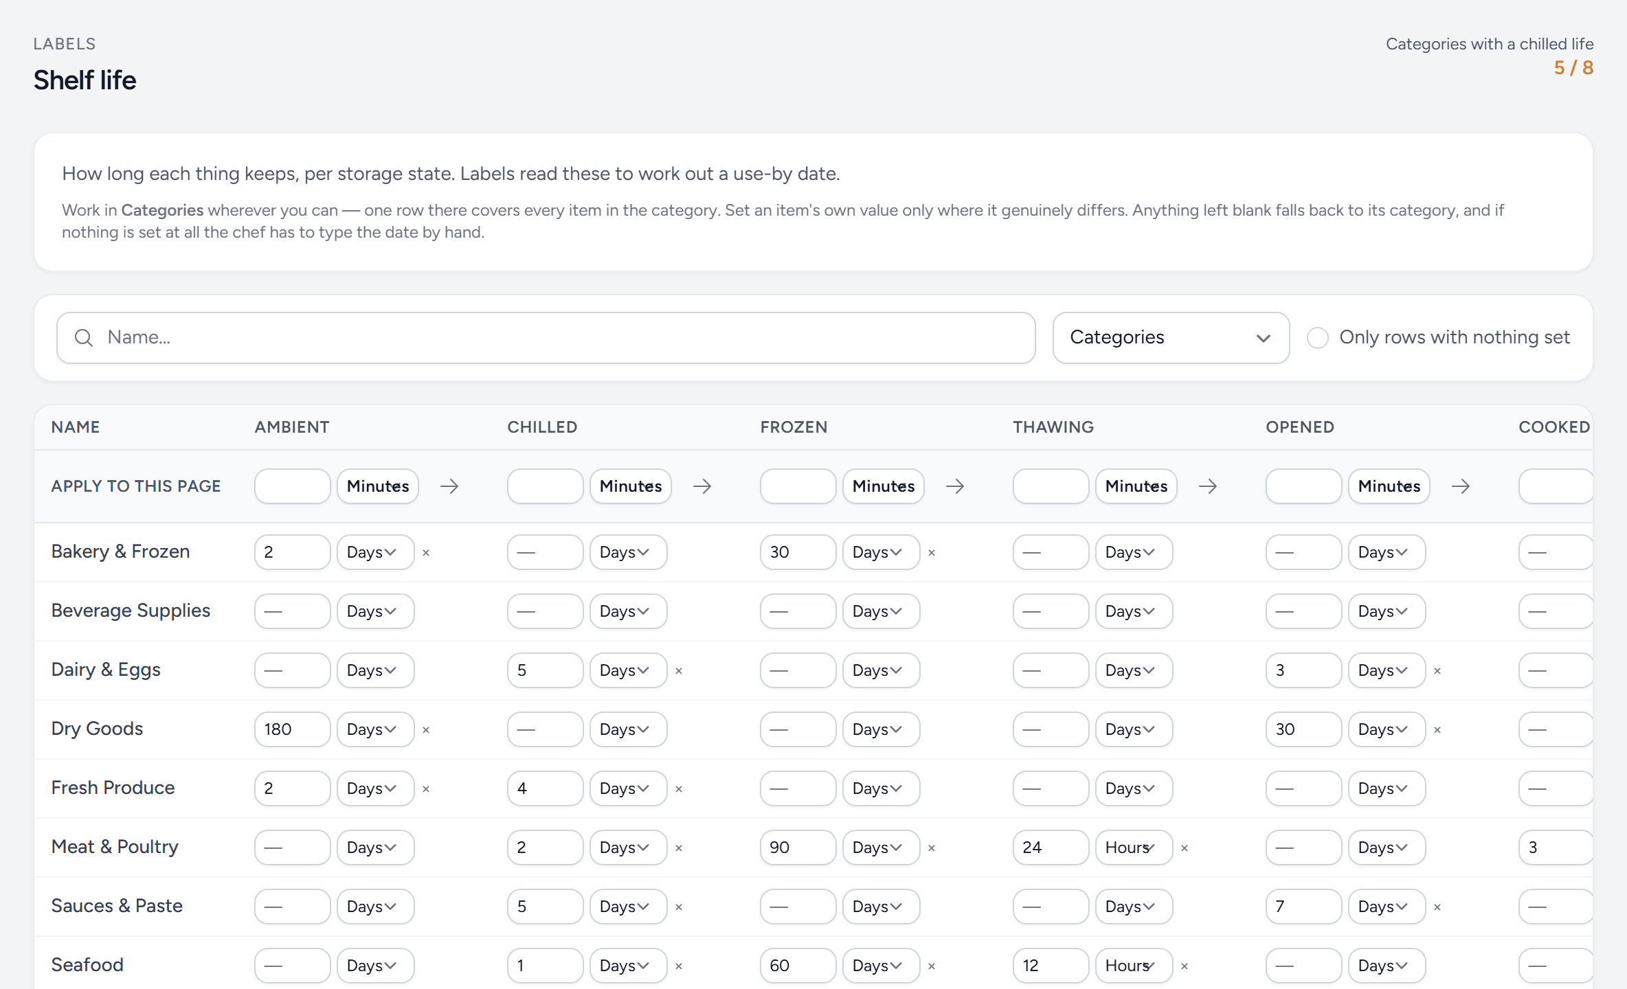Clear Bakery & Frozen frozen value
The image size is (1627, 989).
932,553
